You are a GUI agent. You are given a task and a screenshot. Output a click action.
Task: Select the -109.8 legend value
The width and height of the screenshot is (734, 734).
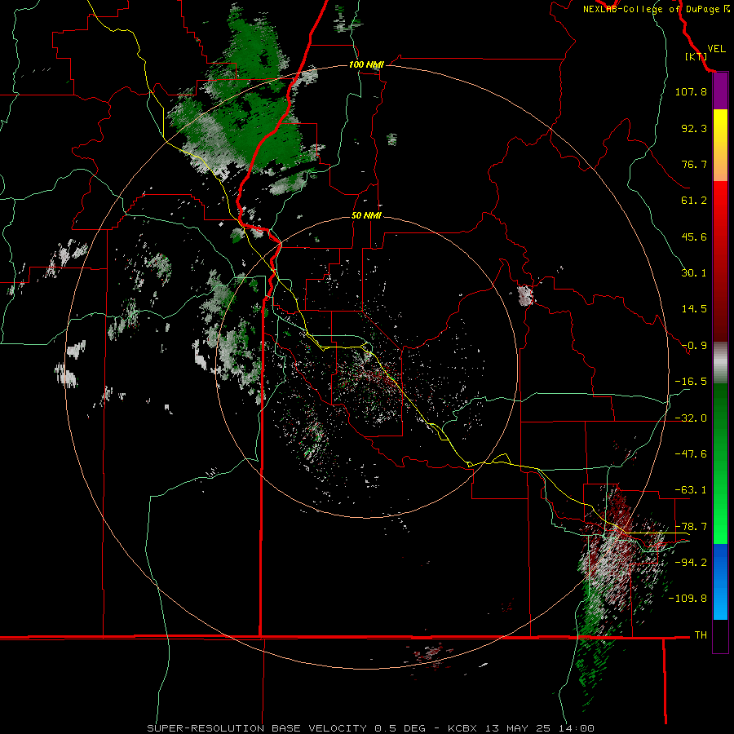point(688,599)
